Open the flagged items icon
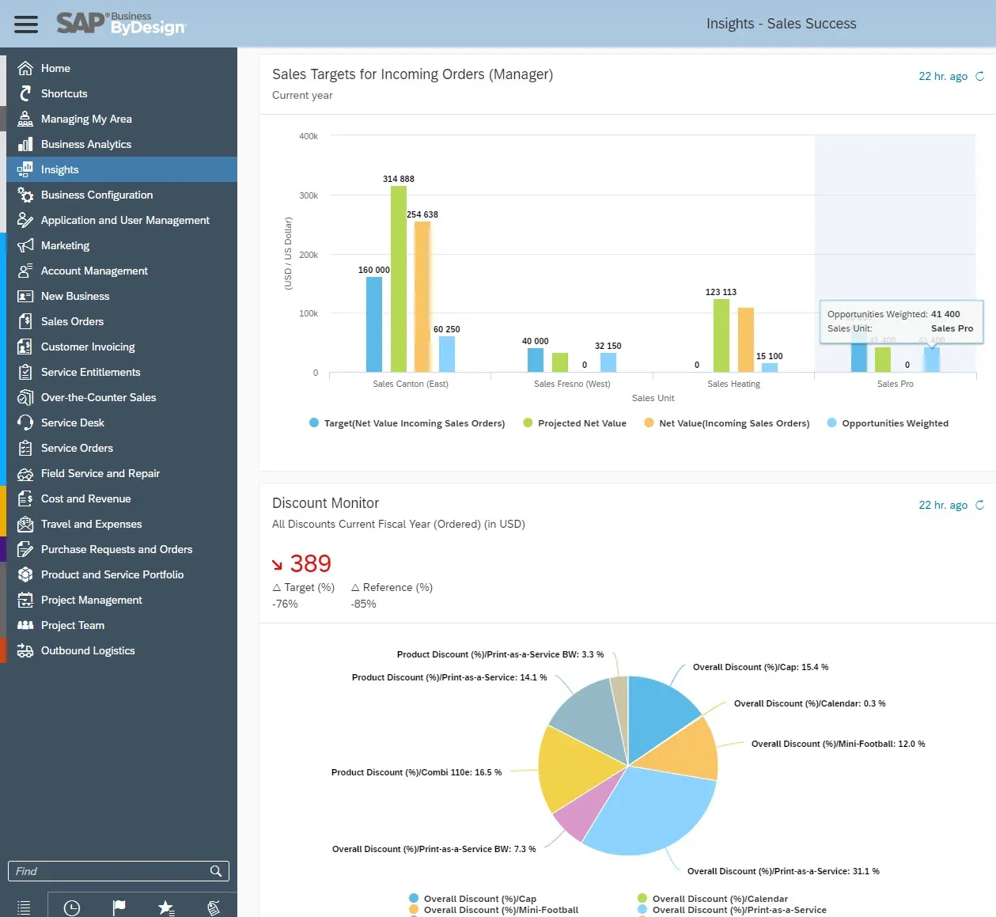This screenshot has width=996, height=917. tap(119, 908)
